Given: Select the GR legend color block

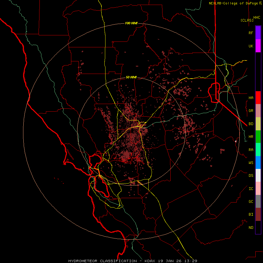Looking at the screenshot, I should coord(258,110).
